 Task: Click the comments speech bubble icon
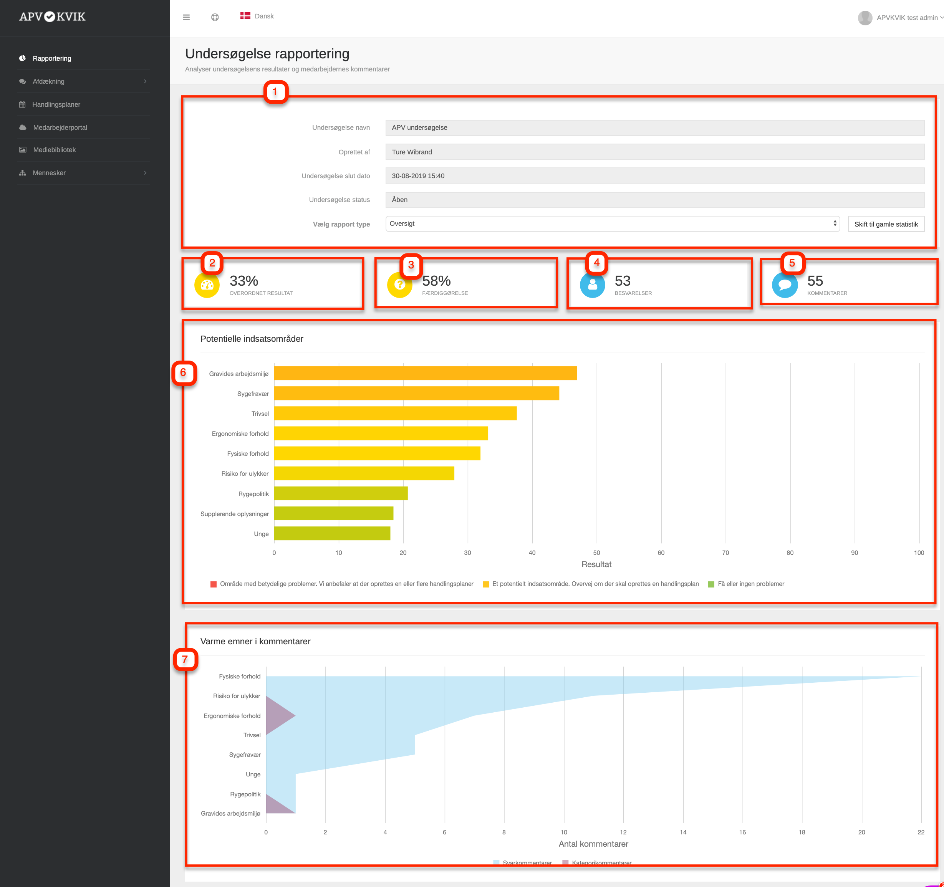785,285
